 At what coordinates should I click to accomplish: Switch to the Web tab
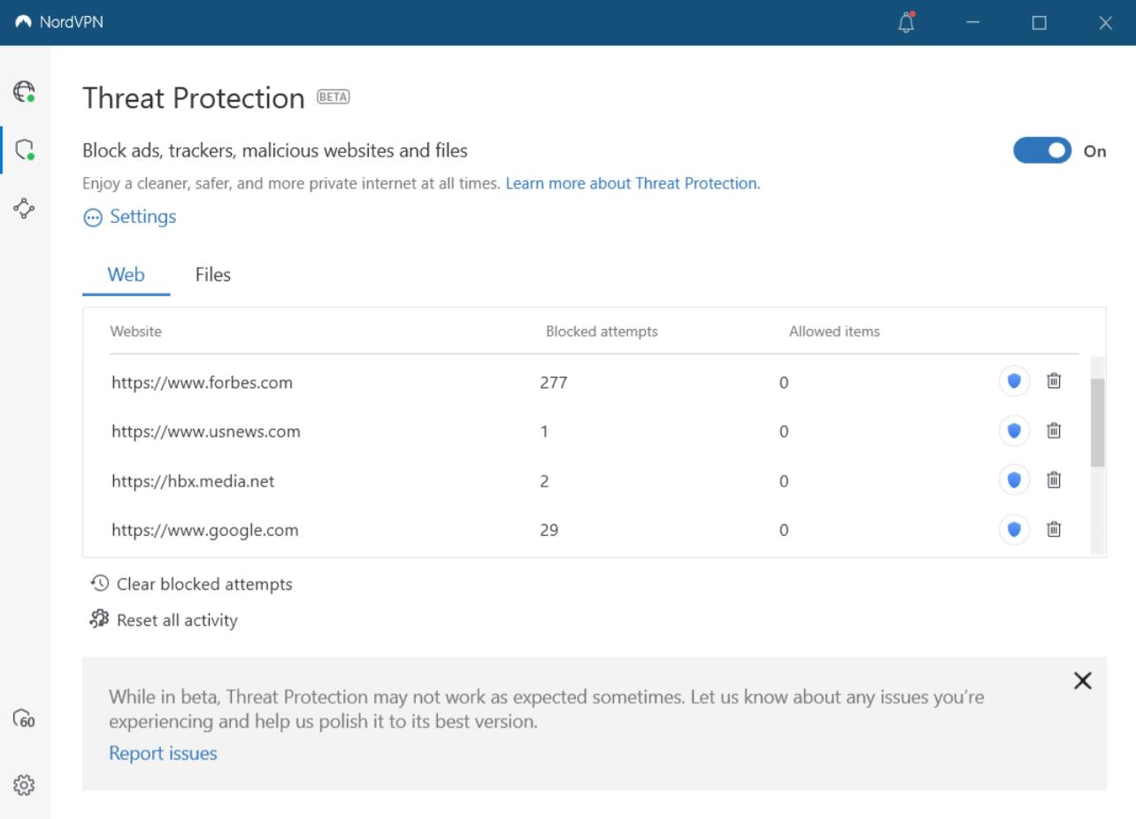point(127,275)
